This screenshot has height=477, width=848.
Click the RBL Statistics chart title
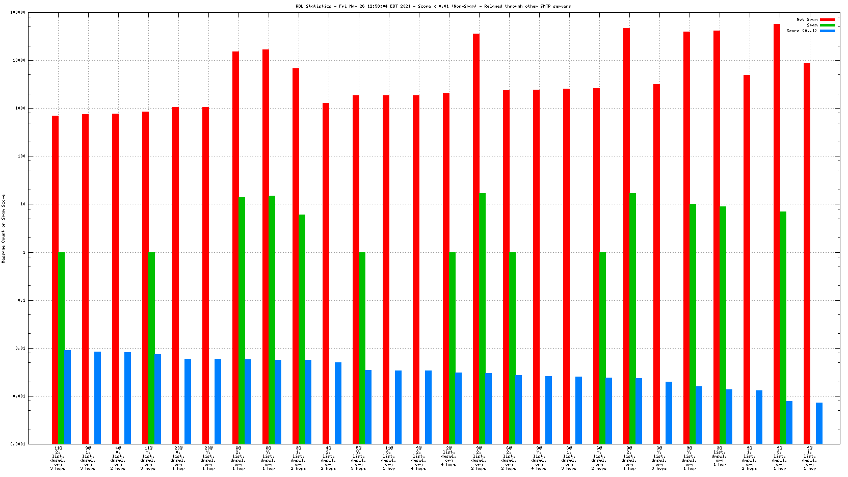pyautogui.click(x=433, y=6)
